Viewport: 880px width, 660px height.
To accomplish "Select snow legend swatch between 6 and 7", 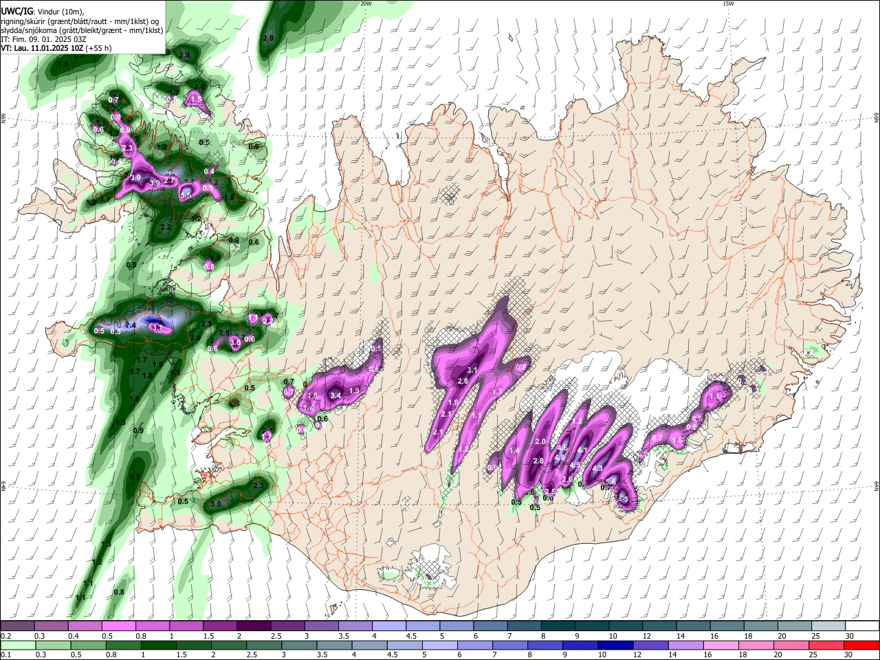I will pyautogui.click(x=491, y=626).
